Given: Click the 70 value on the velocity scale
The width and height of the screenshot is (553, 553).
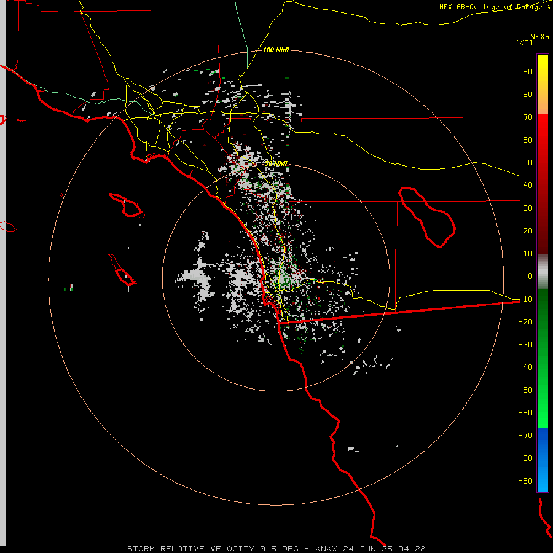Looking at the screenshot, I should [528, 117].
